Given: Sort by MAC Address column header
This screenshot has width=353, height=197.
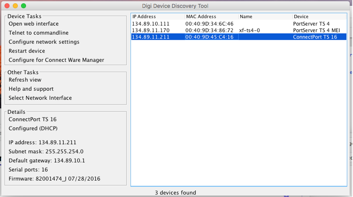Looking at the screenshot, I should pos(201,17).
